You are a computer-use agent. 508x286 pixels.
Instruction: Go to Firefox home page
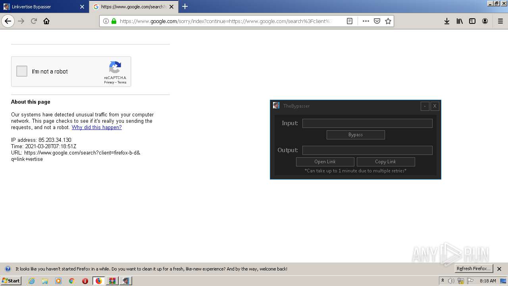46,21
